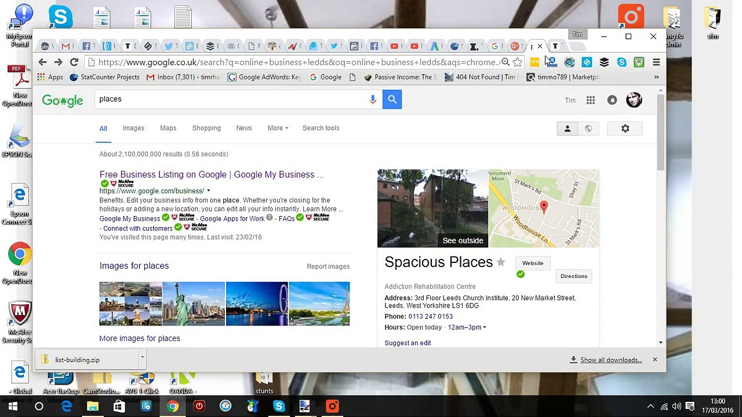742x417 pixels.
Task: Switch to hide private results globe
Action: point(588,129)
